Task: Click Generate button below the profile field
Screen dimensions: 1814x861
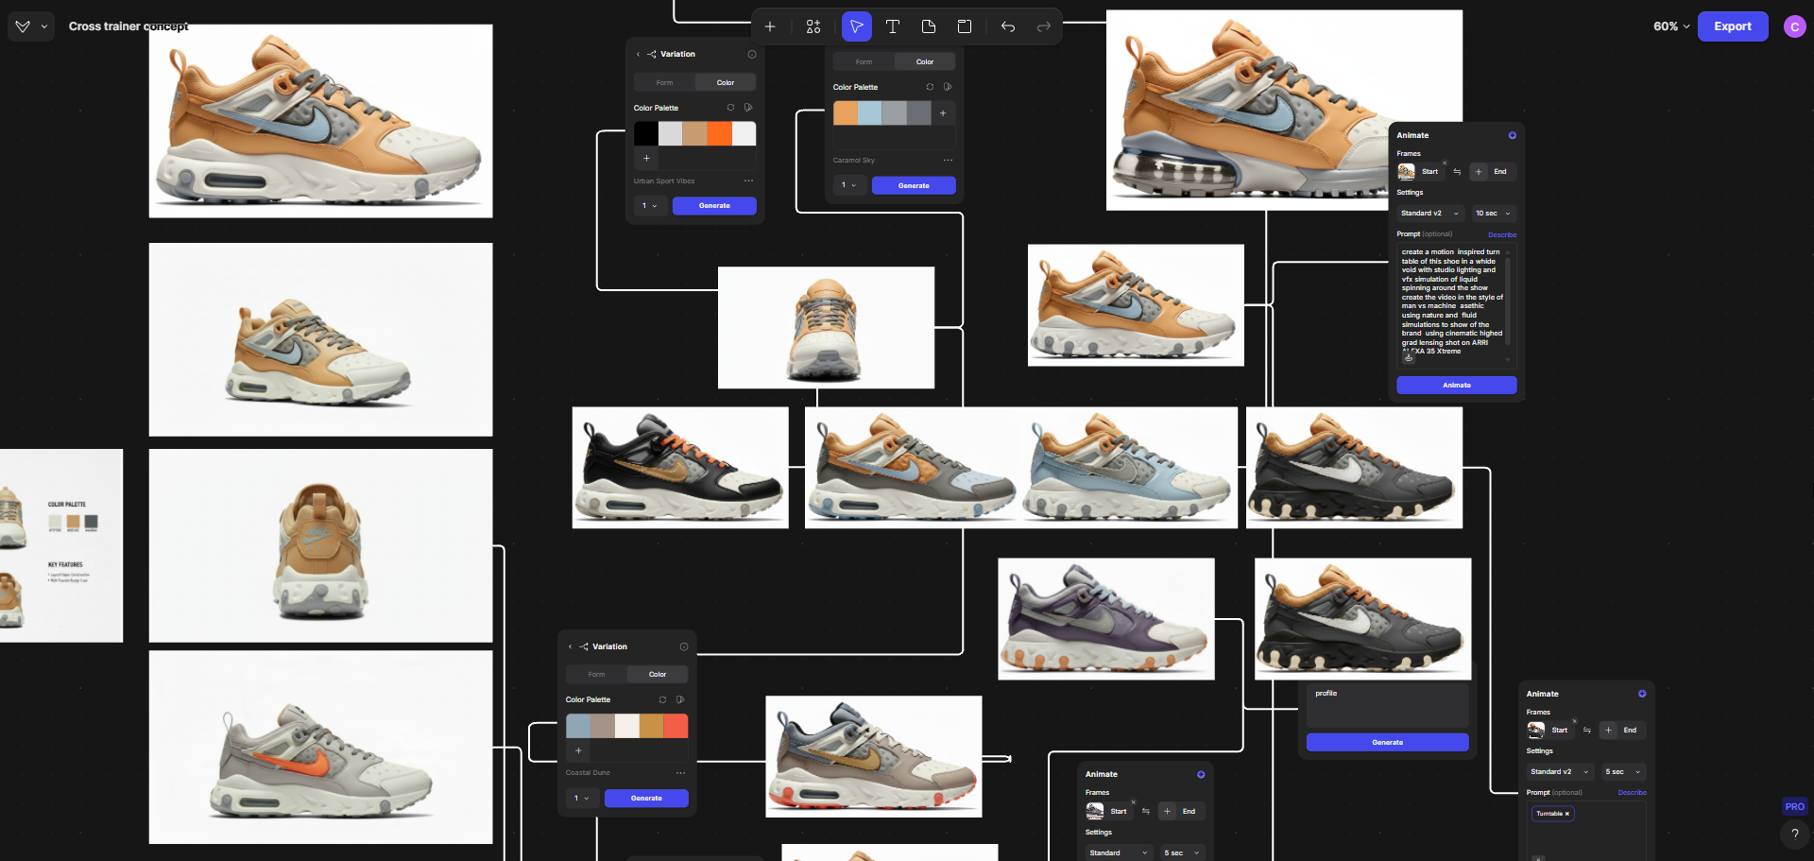Action: point(1387,742)
